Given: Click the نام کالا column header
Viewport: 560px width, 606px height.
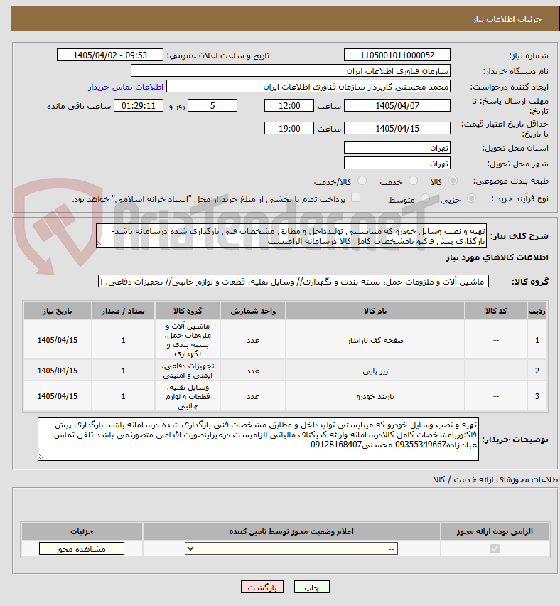Looking at the screenshot, I should [x=375, y=311].
